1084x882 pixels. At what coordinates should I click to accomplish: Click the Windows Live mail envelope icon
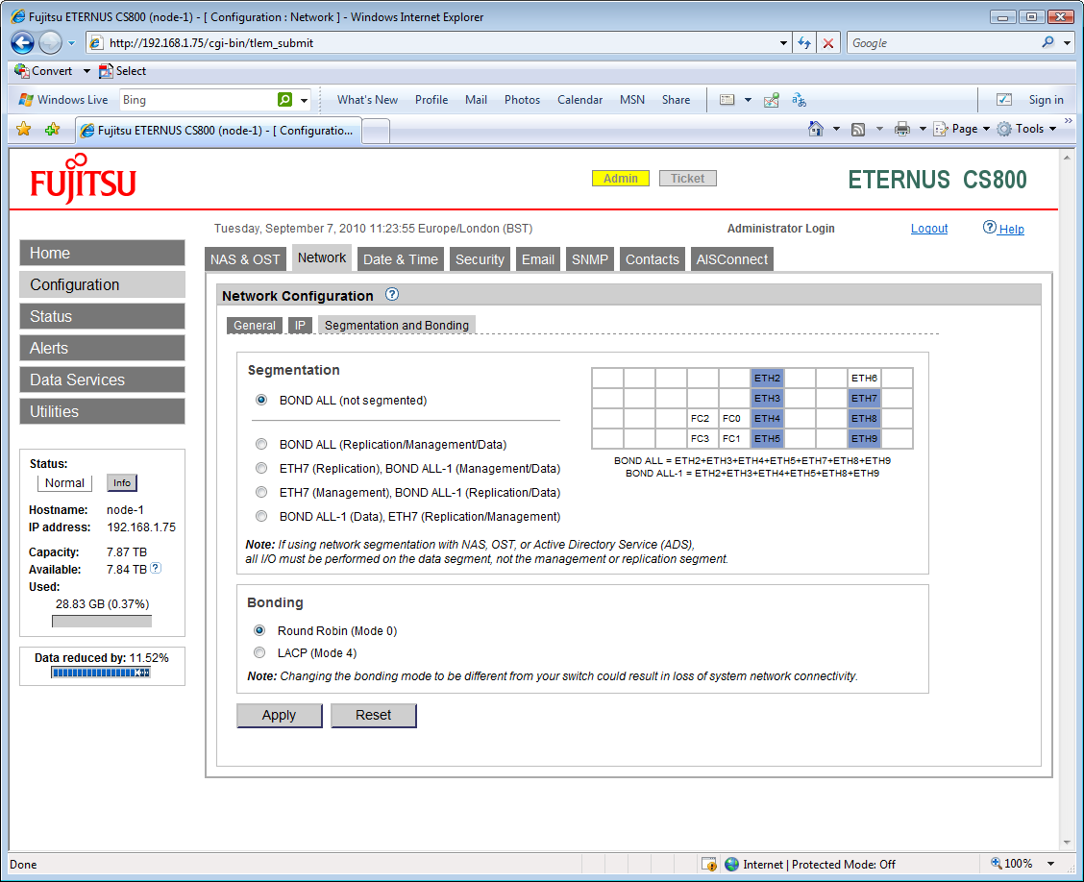pyautogui.click(x=727, y=100)
